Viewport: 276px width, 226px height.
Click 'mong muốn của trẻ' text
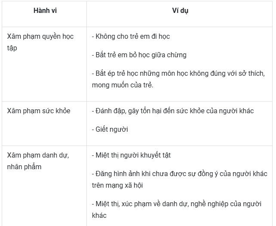[x=123, y=85]
